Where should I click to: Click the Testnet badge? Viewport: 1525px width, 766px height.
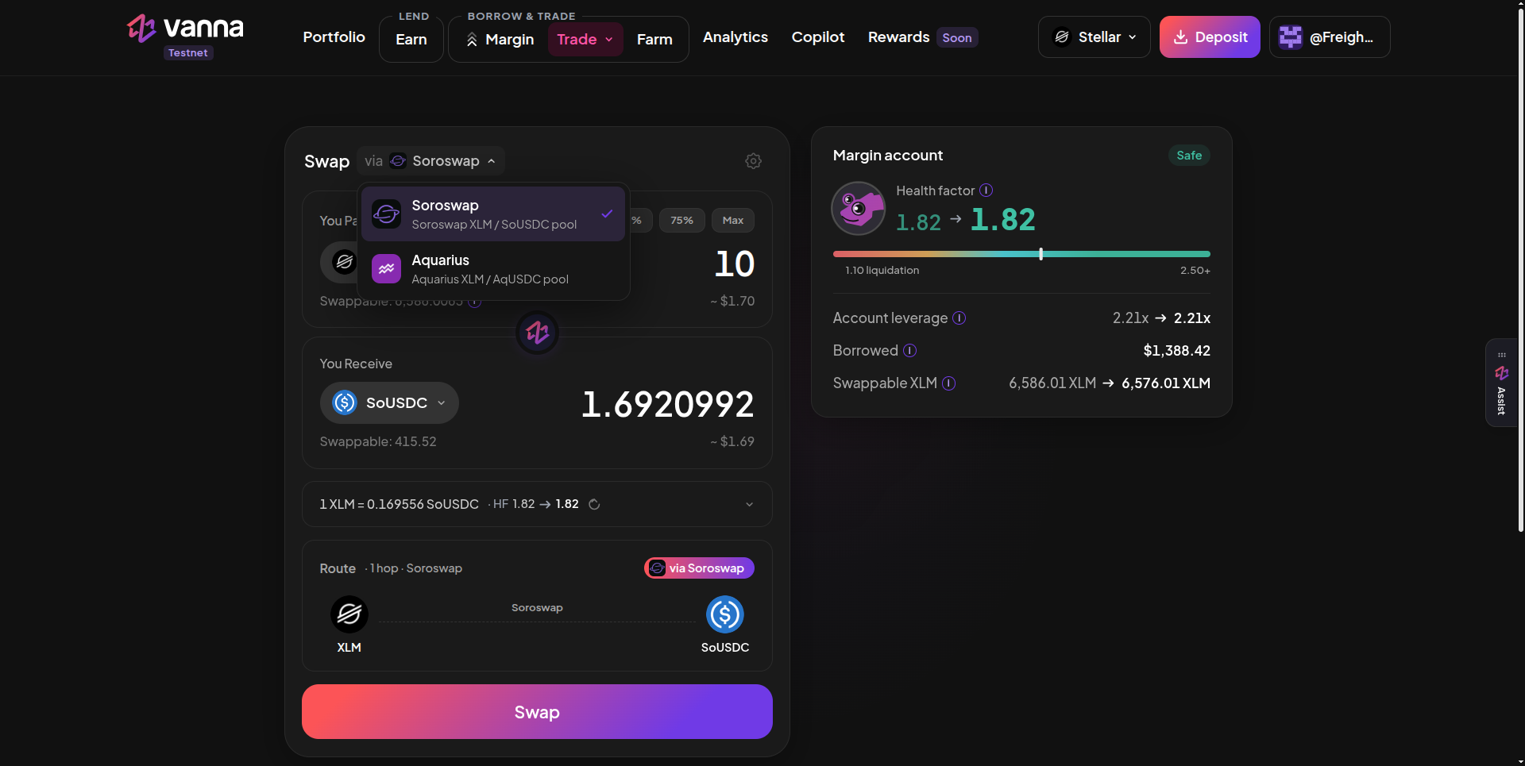pos(188,53)
